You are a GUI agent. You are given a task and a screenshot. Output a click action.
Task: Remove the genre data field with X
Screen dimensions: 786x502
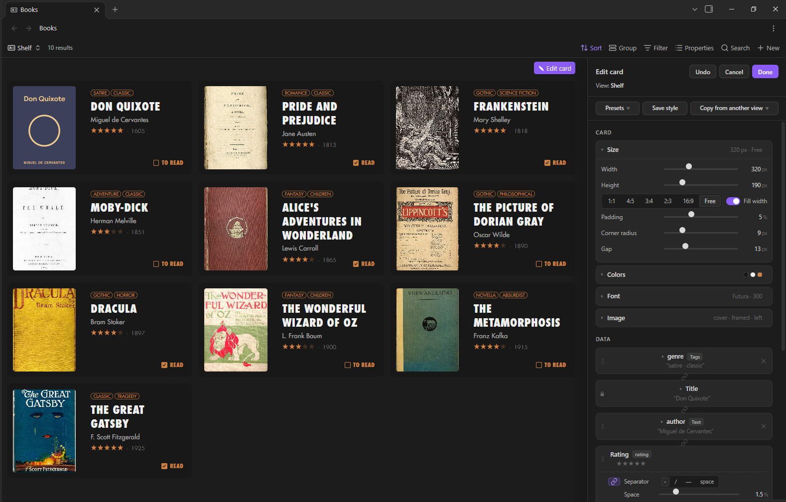pos(764,361)
